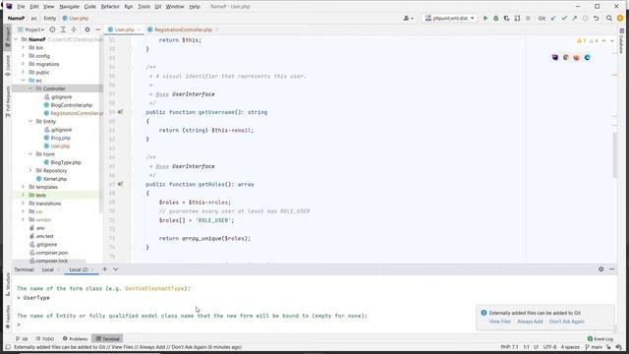Expand all in the Project panel
The width and height of the screenshot is (629, 354).
point(63,29)
